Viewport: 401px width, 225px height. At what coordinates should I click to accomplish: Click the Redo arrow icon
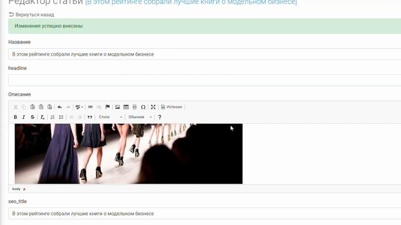68,107
